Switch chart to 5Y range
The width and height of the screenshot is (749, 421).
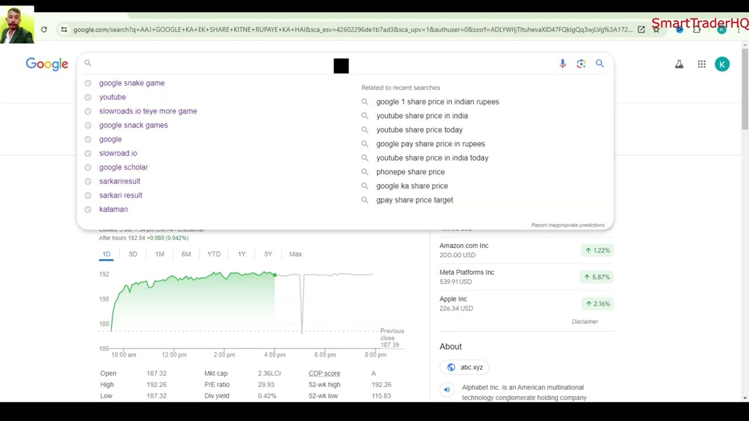[268, 254]
